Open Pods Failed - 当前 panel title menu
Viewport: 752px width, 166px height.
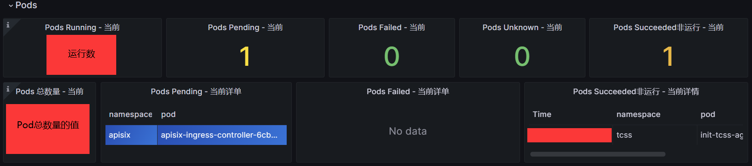[392, 28]
